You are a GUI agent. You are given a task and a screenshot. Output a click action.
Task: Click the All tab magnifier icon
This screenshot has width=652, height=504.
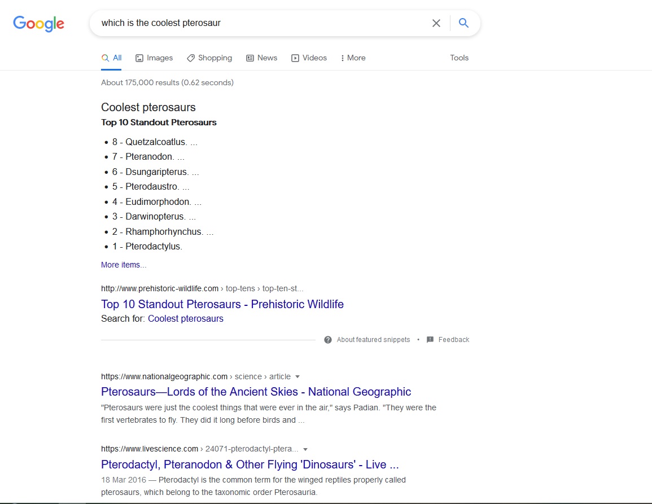click(105, 58)
